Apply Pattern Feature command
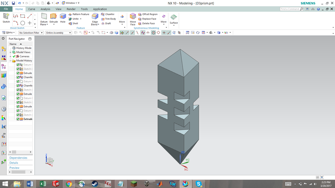The image size is (335, 188). point(79,14)
